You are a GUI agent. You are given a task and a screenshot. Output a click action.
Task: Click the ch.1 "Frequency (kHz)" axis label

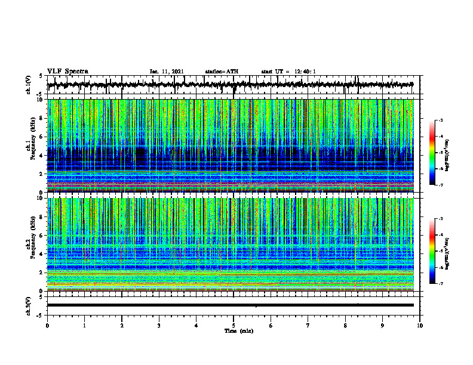coord(33,138)
